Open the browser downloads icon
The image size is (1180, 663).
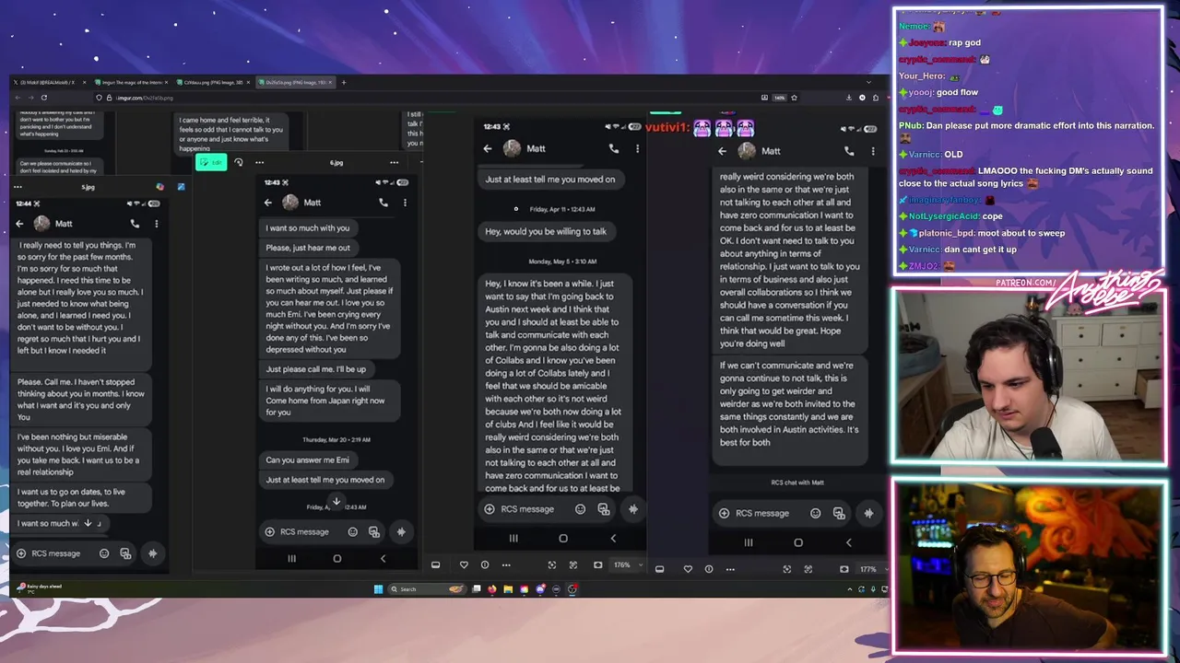tap(849, 98)
